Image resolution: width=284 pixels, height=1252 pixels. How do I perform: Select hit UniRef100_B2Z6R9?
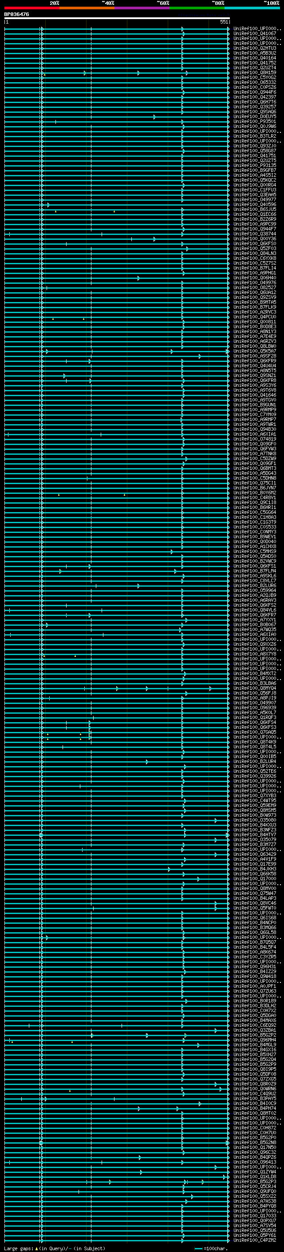pos(255,219)
